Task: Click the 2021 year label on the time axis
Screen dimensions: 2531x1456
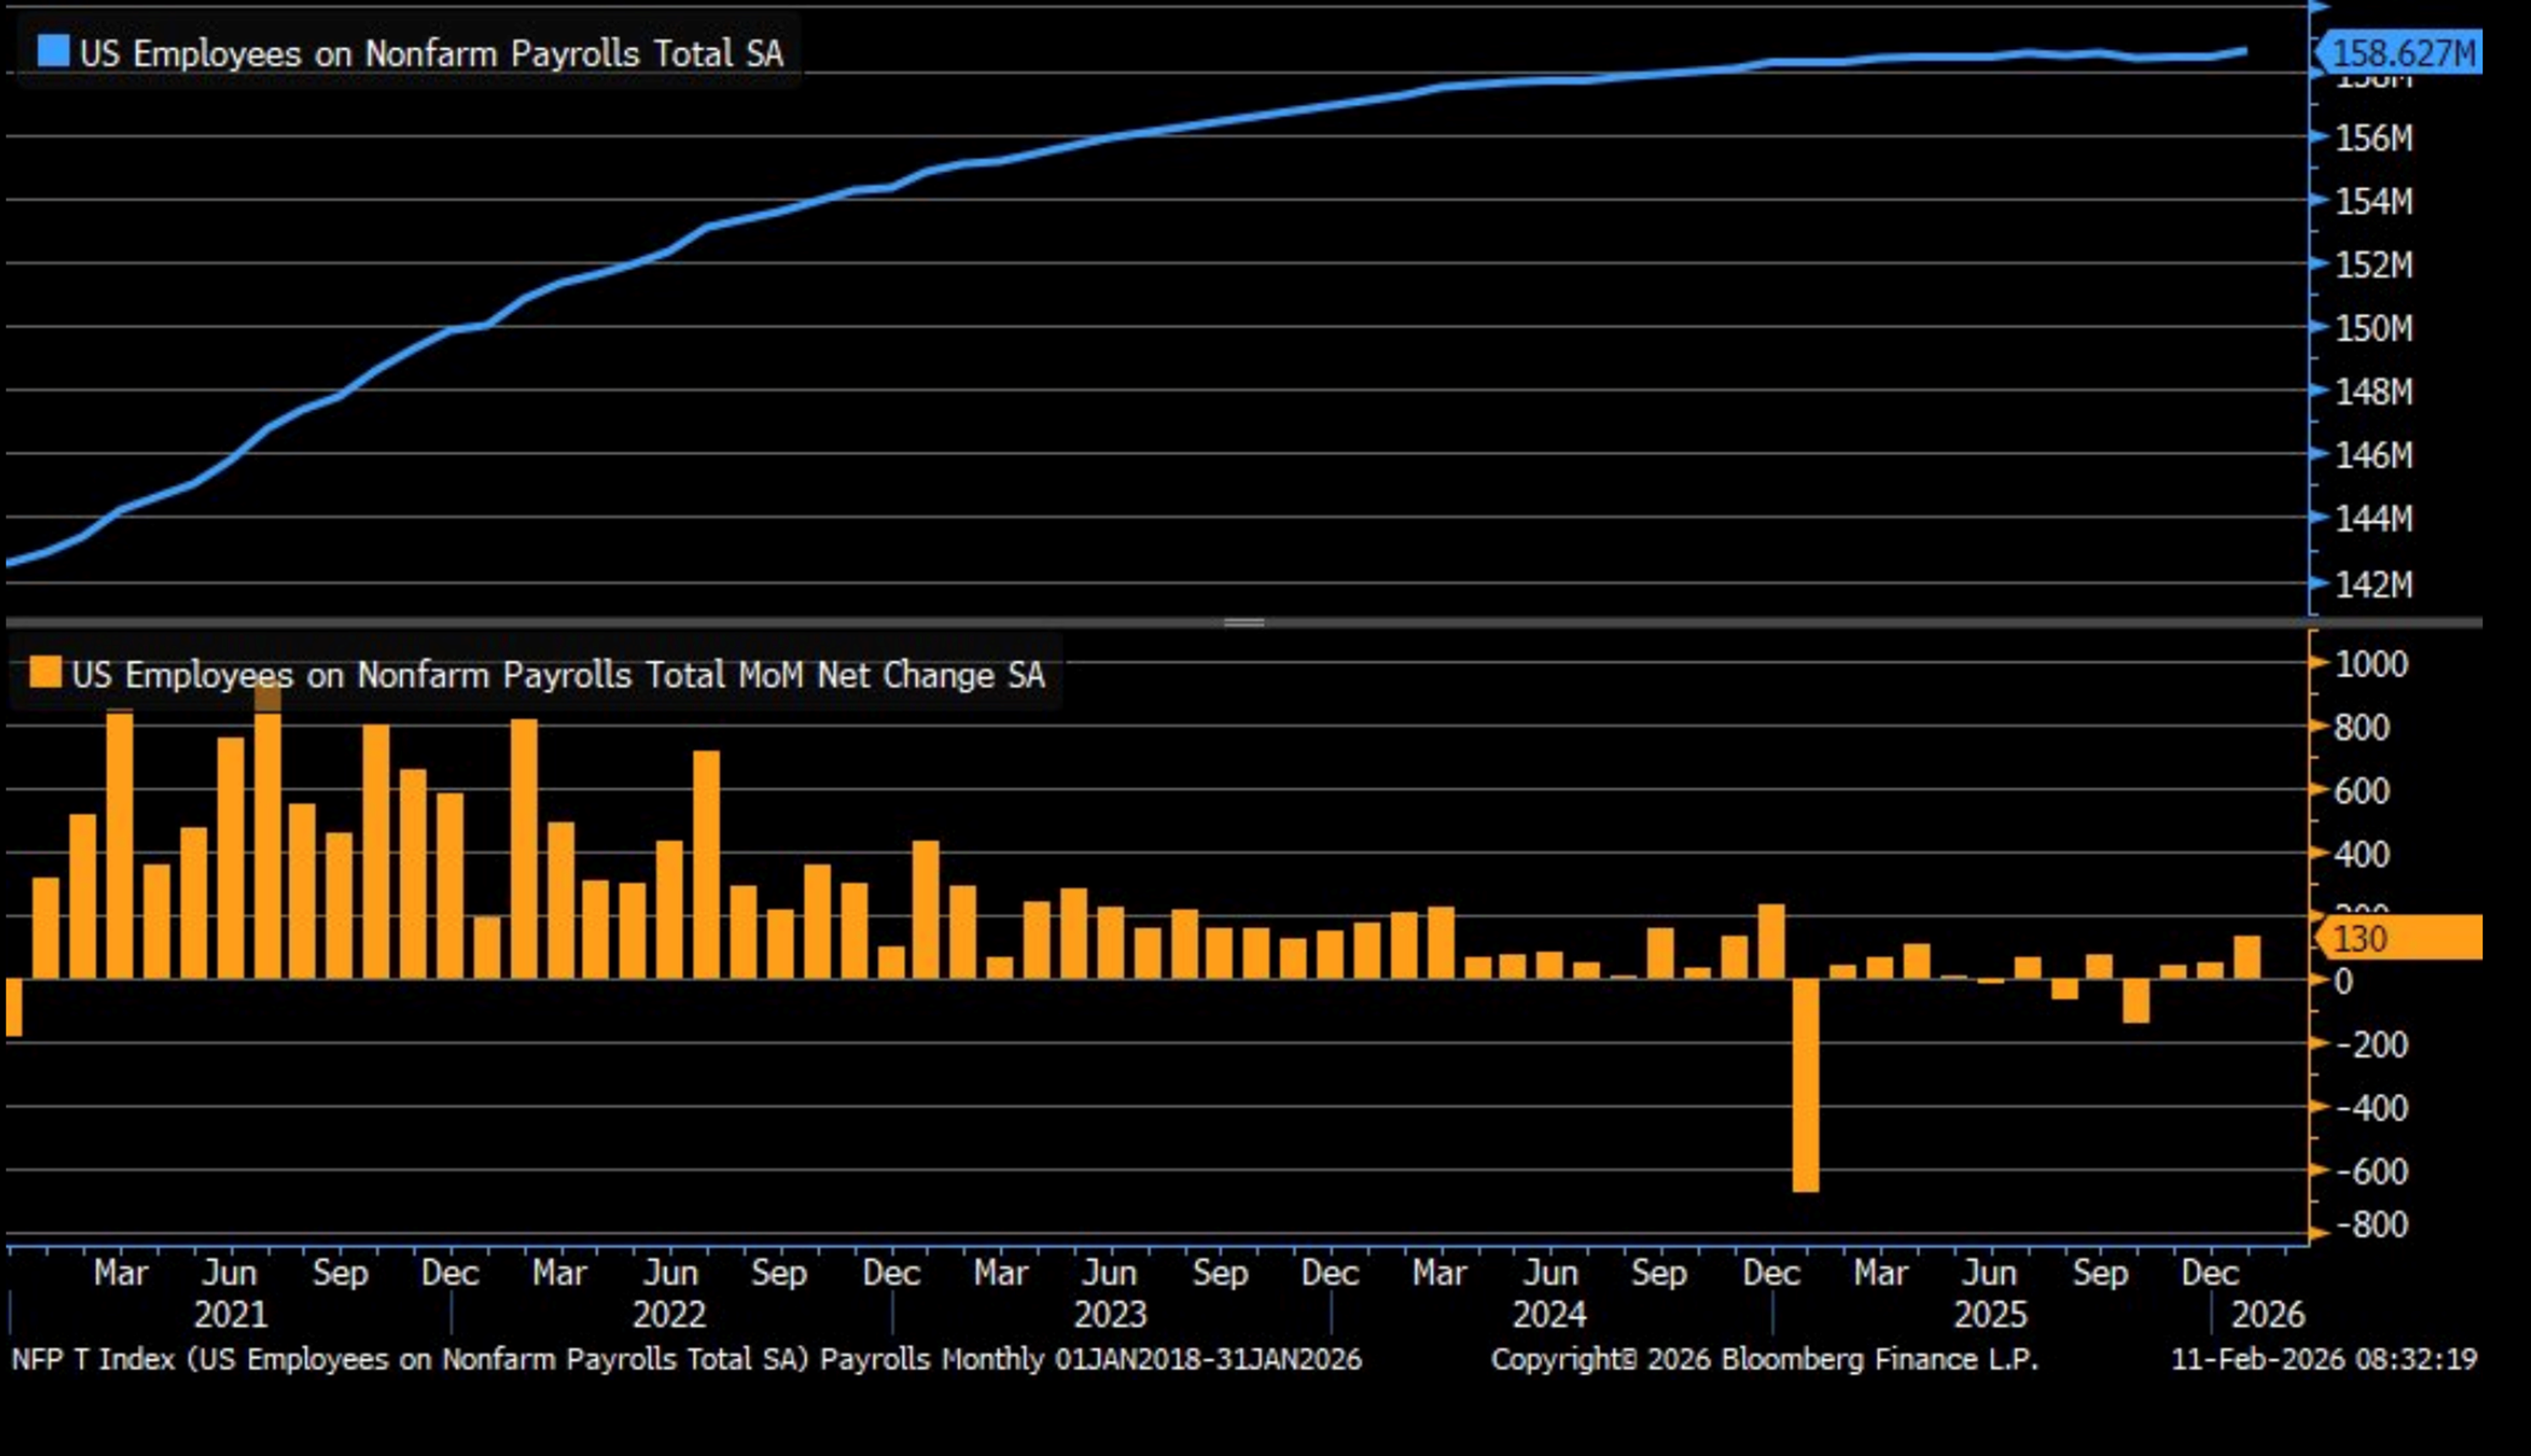Action: [x=230, y=1314]
